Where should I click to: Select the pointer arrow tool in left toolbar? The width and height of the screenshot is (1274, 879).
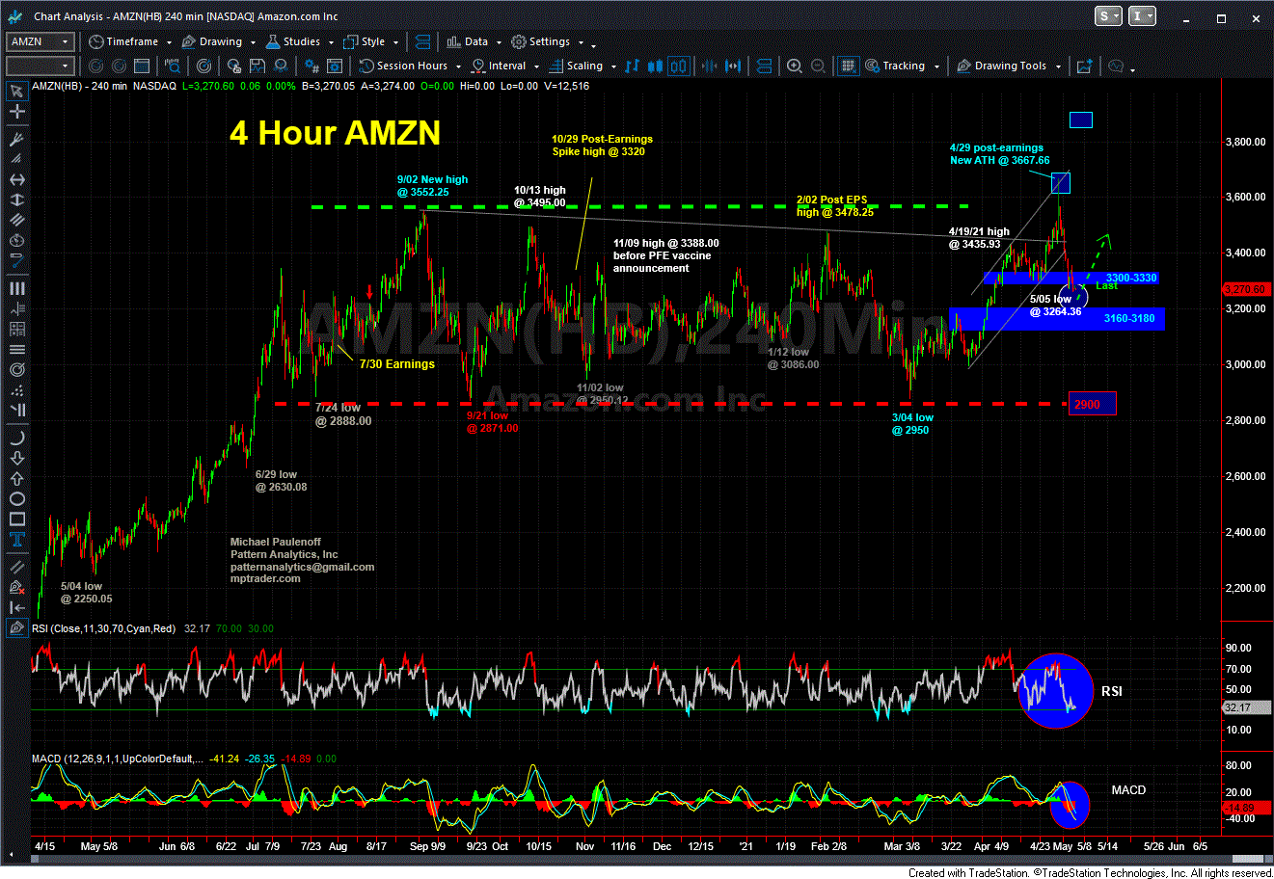[16, 92]
